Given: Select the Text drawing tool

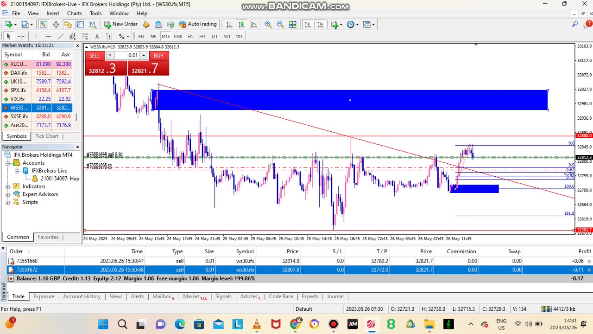Looking at the screenshot, I should coord(97,36).
